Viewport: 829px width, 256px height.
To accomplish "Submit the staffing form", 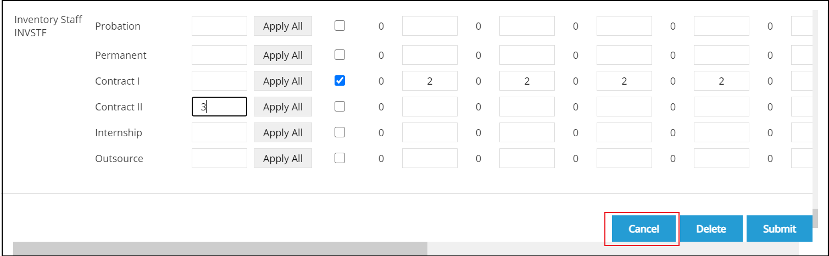I will tap(779, 229).
